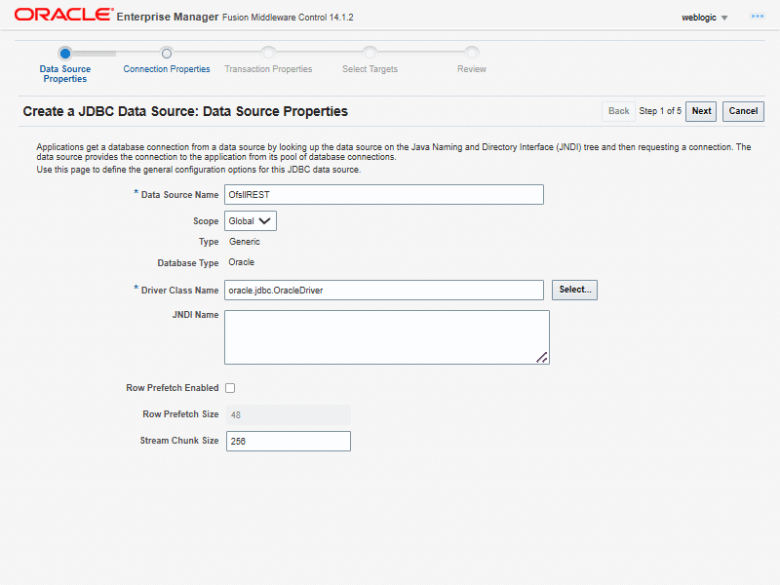Click the Cancel button
The width and height of the screenshot is (780, 585).
pos(743,111)
